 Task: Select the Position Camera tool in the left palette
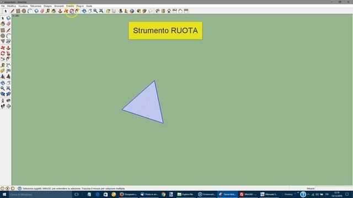3,101
